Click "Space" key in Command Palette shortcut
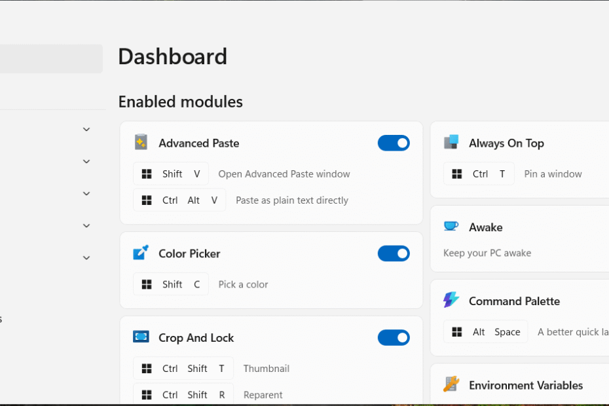Screen dimensions: 609x406 pos(507,332)
